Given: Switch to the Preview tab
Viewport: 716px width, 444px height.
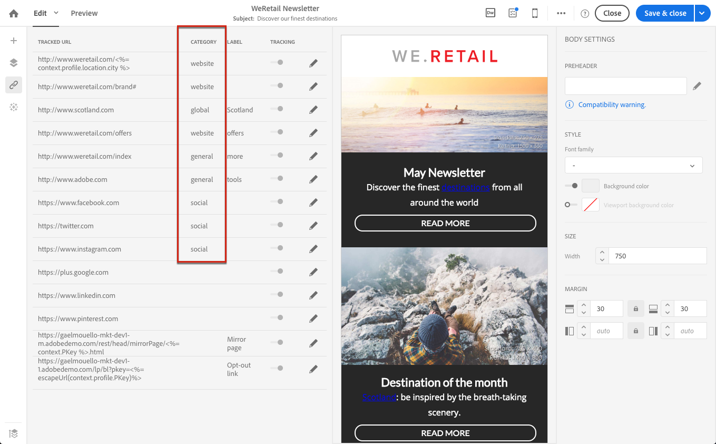Looking at the screenshot, I should 84,13.
